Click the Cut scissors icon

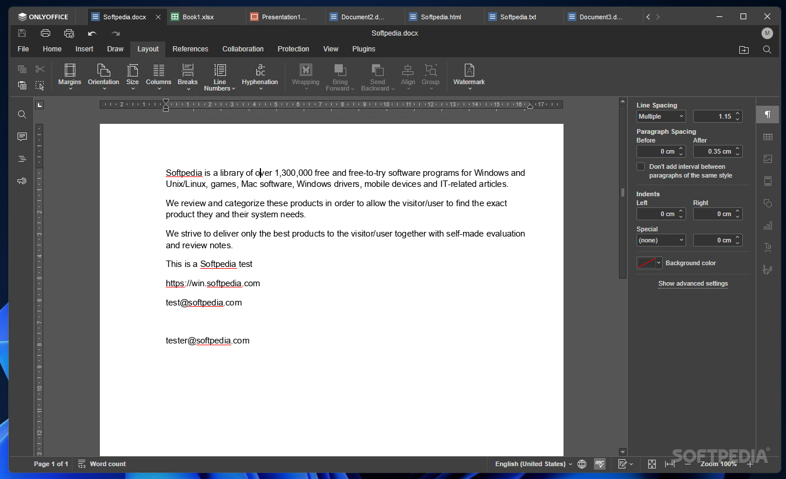[40, 70]
